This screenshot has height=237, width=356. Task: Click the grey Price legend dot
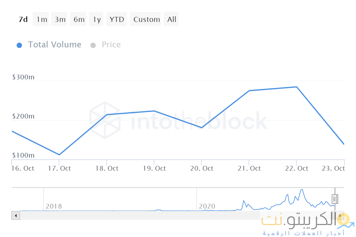(x=93, y=45)
